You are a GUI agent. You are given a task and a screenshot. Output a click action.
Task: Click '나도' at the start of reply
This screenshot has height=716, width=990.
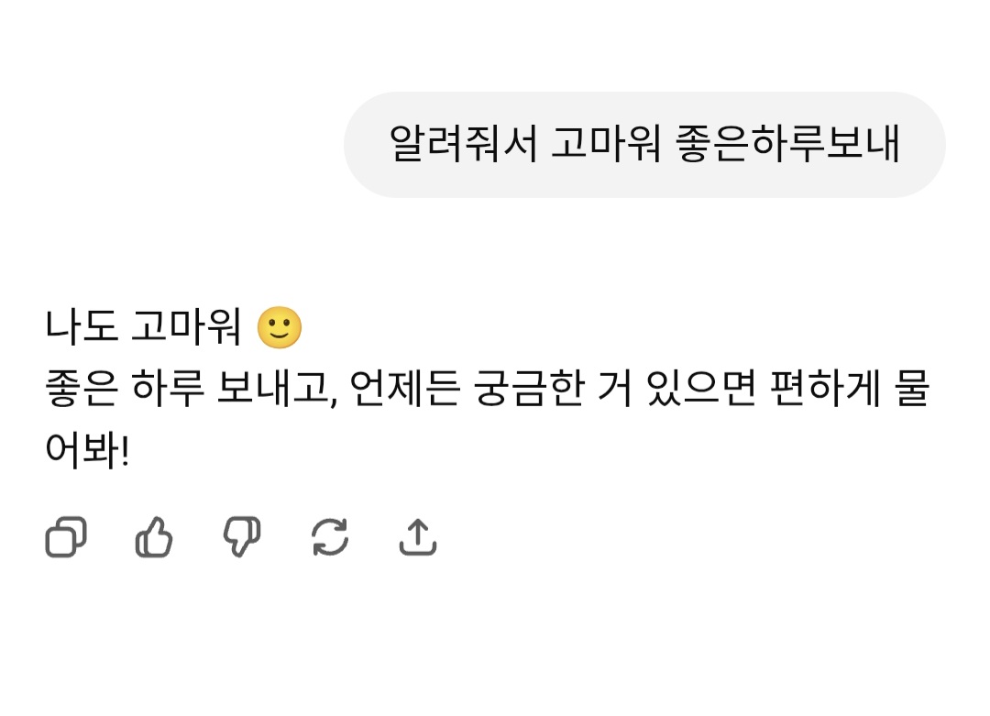[82, 327]
